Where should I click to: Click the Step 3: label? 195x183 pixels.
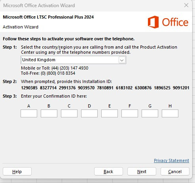(10, 96)
